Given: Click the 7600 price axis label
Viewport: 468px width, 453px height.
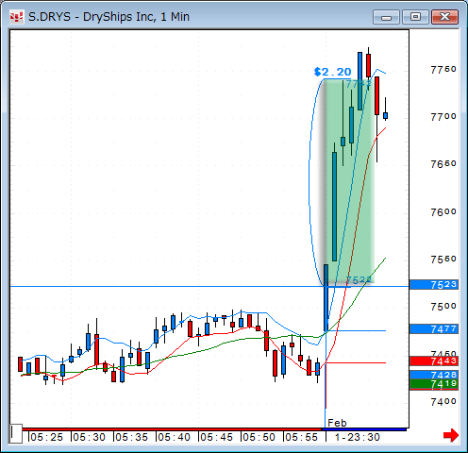Looking at the screenshot, I should (443, 212).
